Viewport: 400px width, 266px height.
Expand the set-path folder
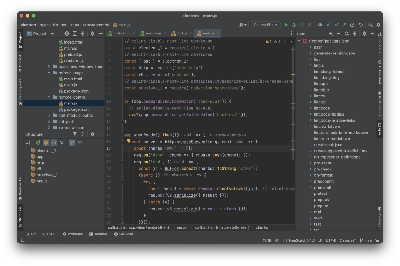point(49,122)
